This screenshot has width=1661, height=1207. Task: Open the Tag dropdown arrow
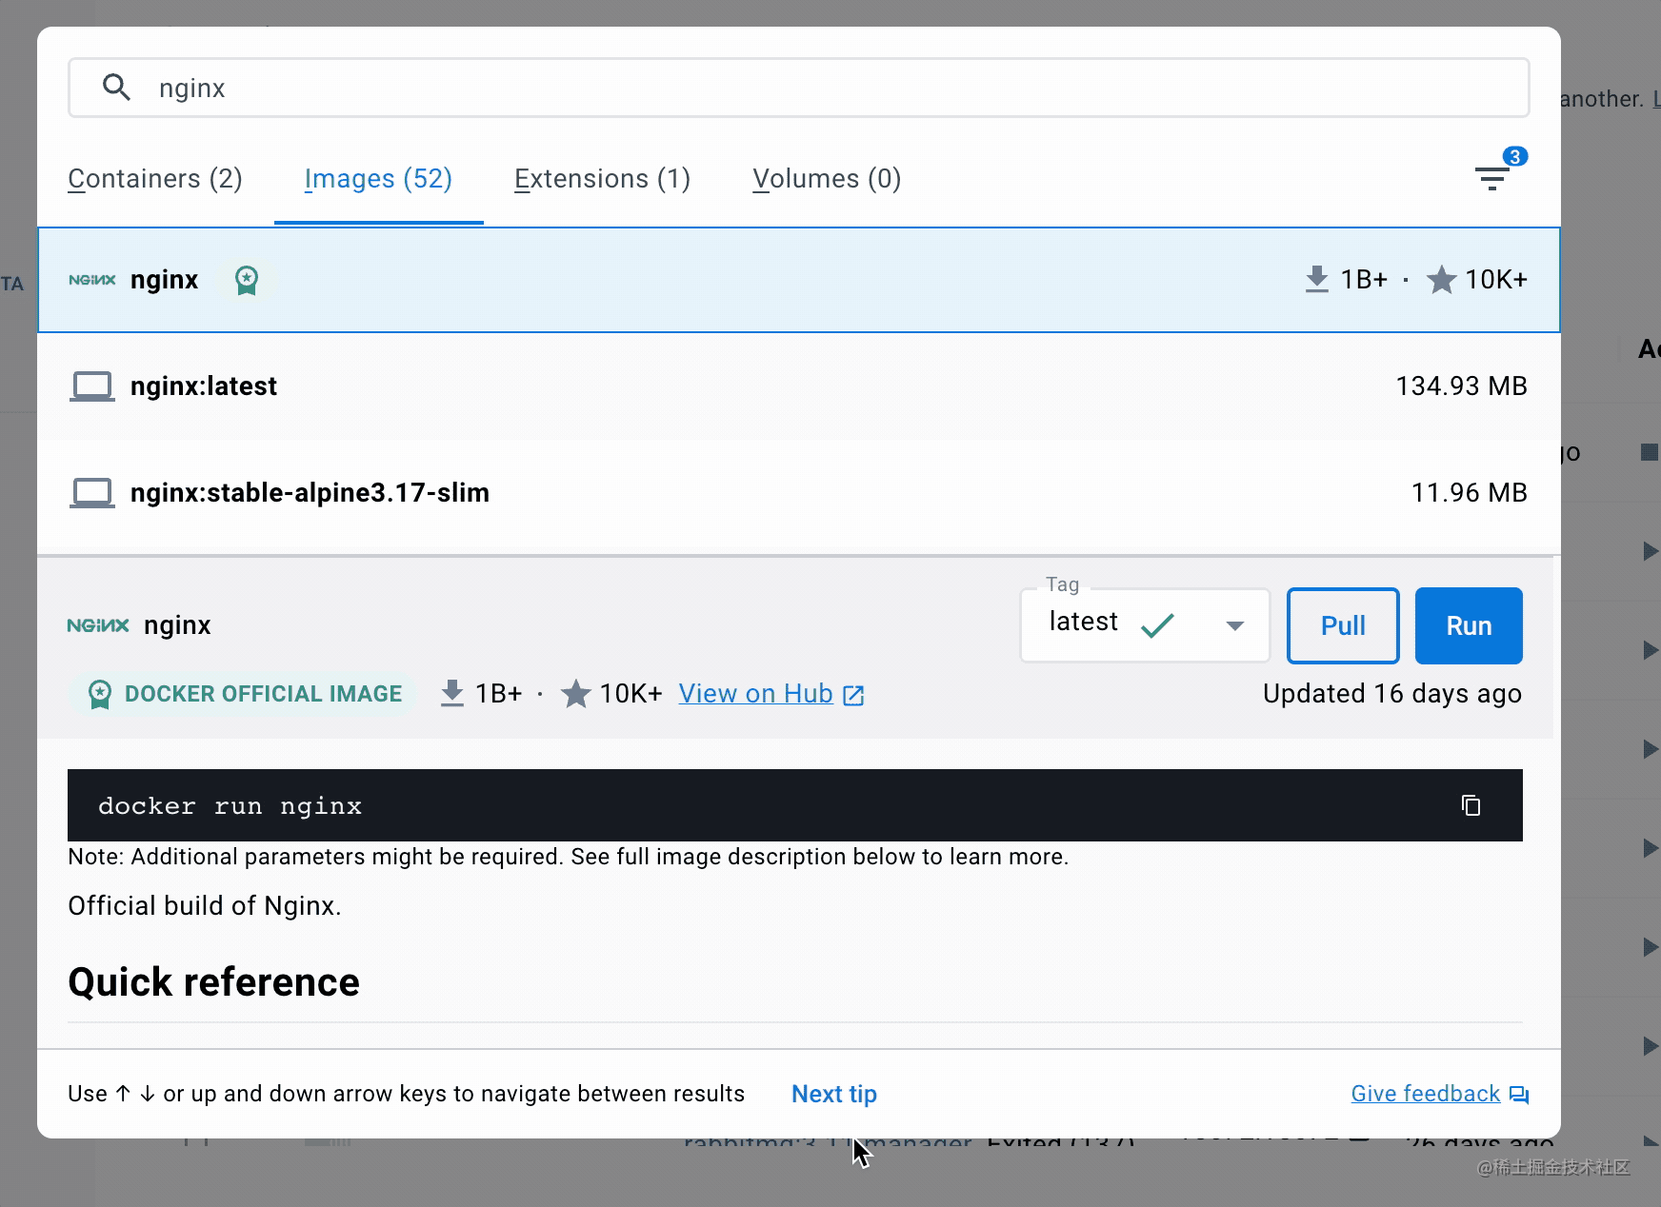pyautogui.click(x=1235, y=625)
